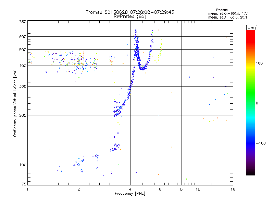
Task: Click the x-axis tick label "6"
Action: pos(160,189)
